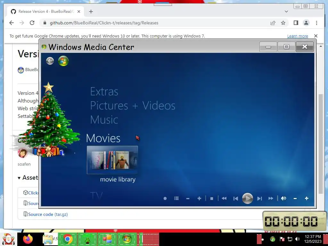328x246 pixels.
Task: Switch to Chrome in the taskbar
Action: pos(68,239)
